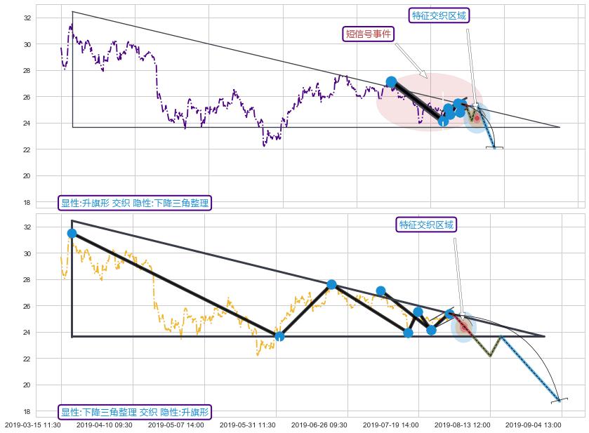Click the 显性:下降三角整理 交织 隐性:升旗形 caption

(x=135, y=412)
